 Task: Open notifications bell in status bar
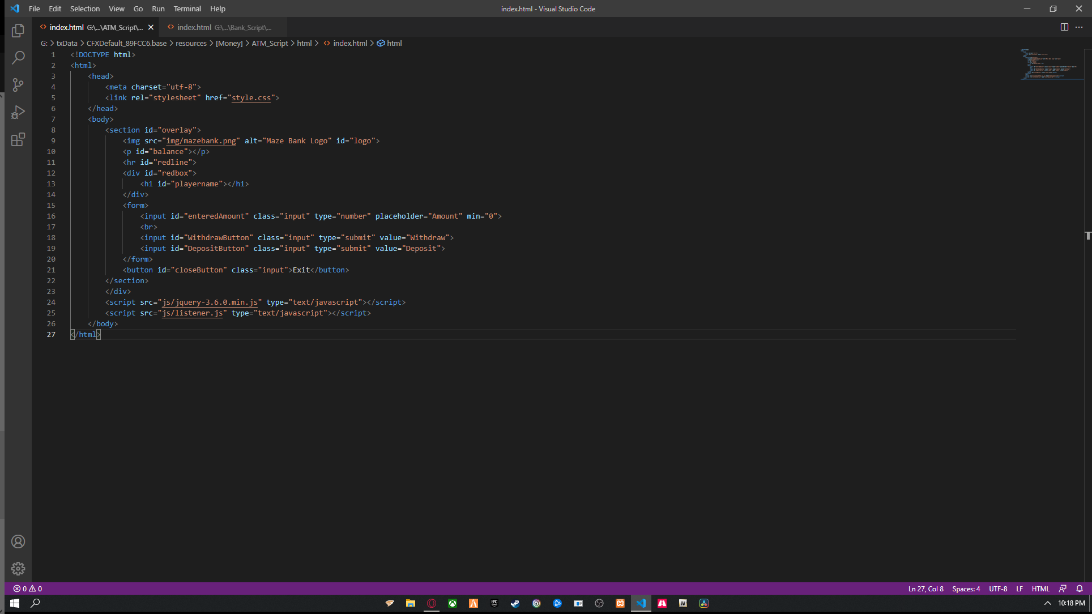pos(1080,589)
